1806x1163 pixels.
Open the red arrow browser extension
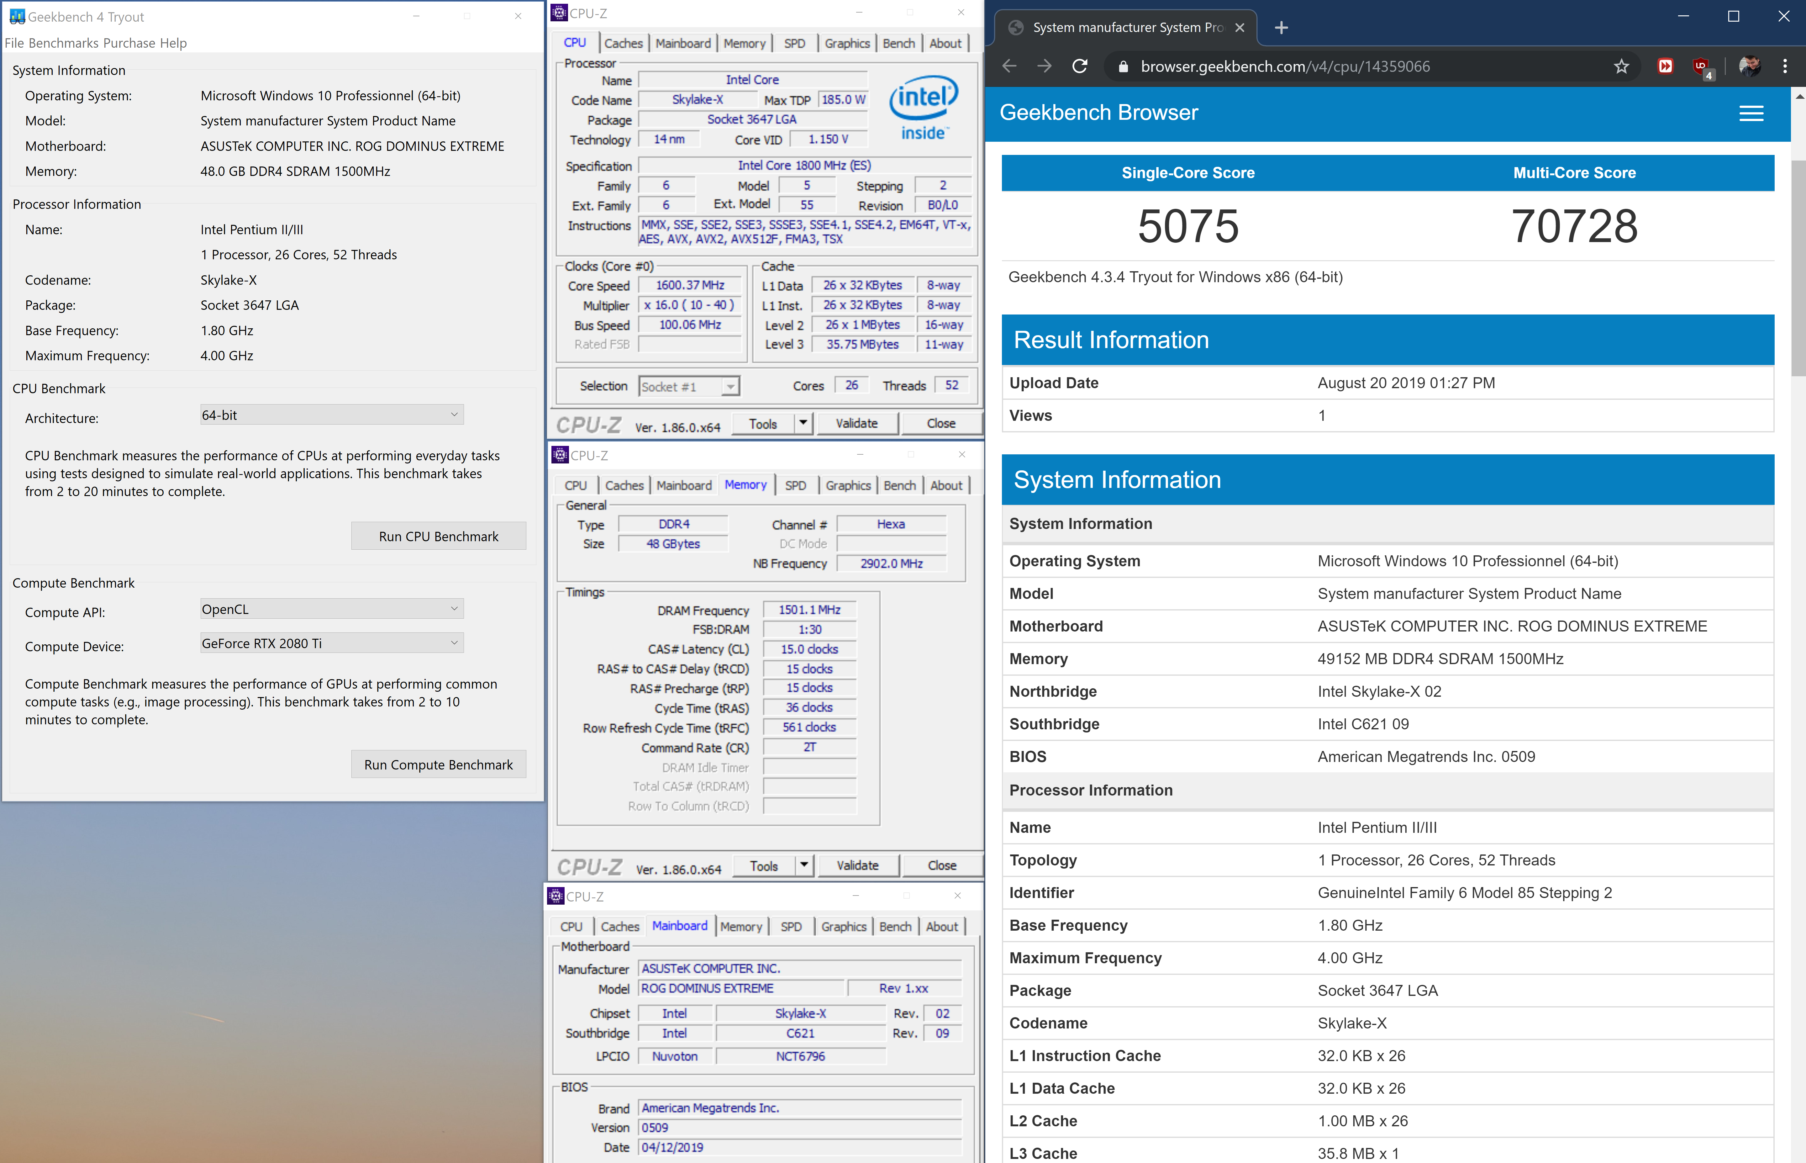pos(1665,66)
